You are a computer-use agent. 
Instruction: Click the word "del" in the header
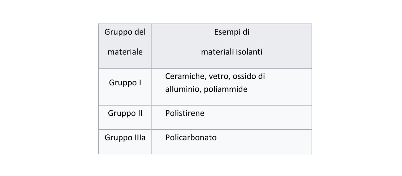(x=140, y=32)
